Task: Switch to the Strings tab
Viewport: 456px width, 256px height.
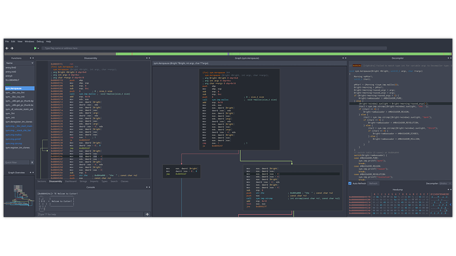Action: click(83, 181)
